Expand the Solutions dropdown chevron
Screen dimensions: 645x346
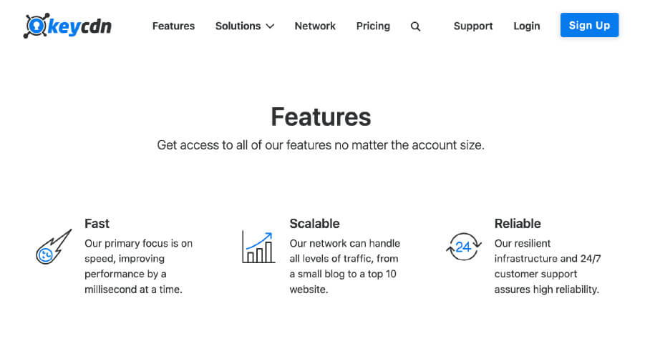(x=270, y=26)
